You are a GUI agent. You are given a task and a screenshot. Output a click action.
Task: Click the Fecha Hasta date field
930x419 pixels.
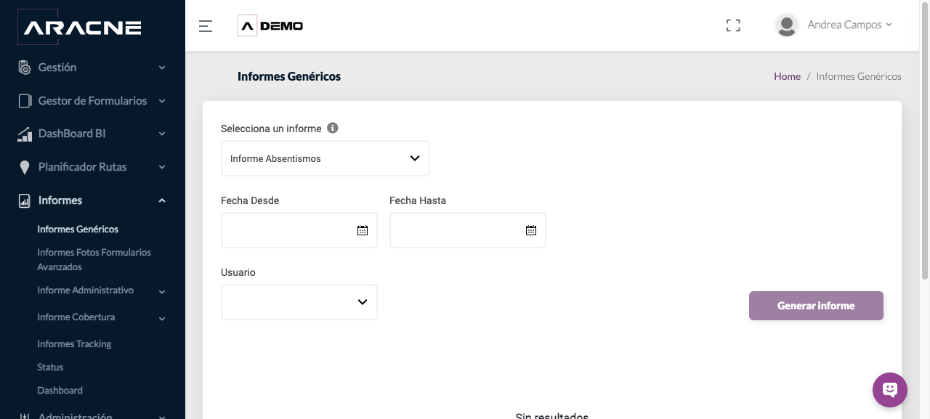point(468,230)
